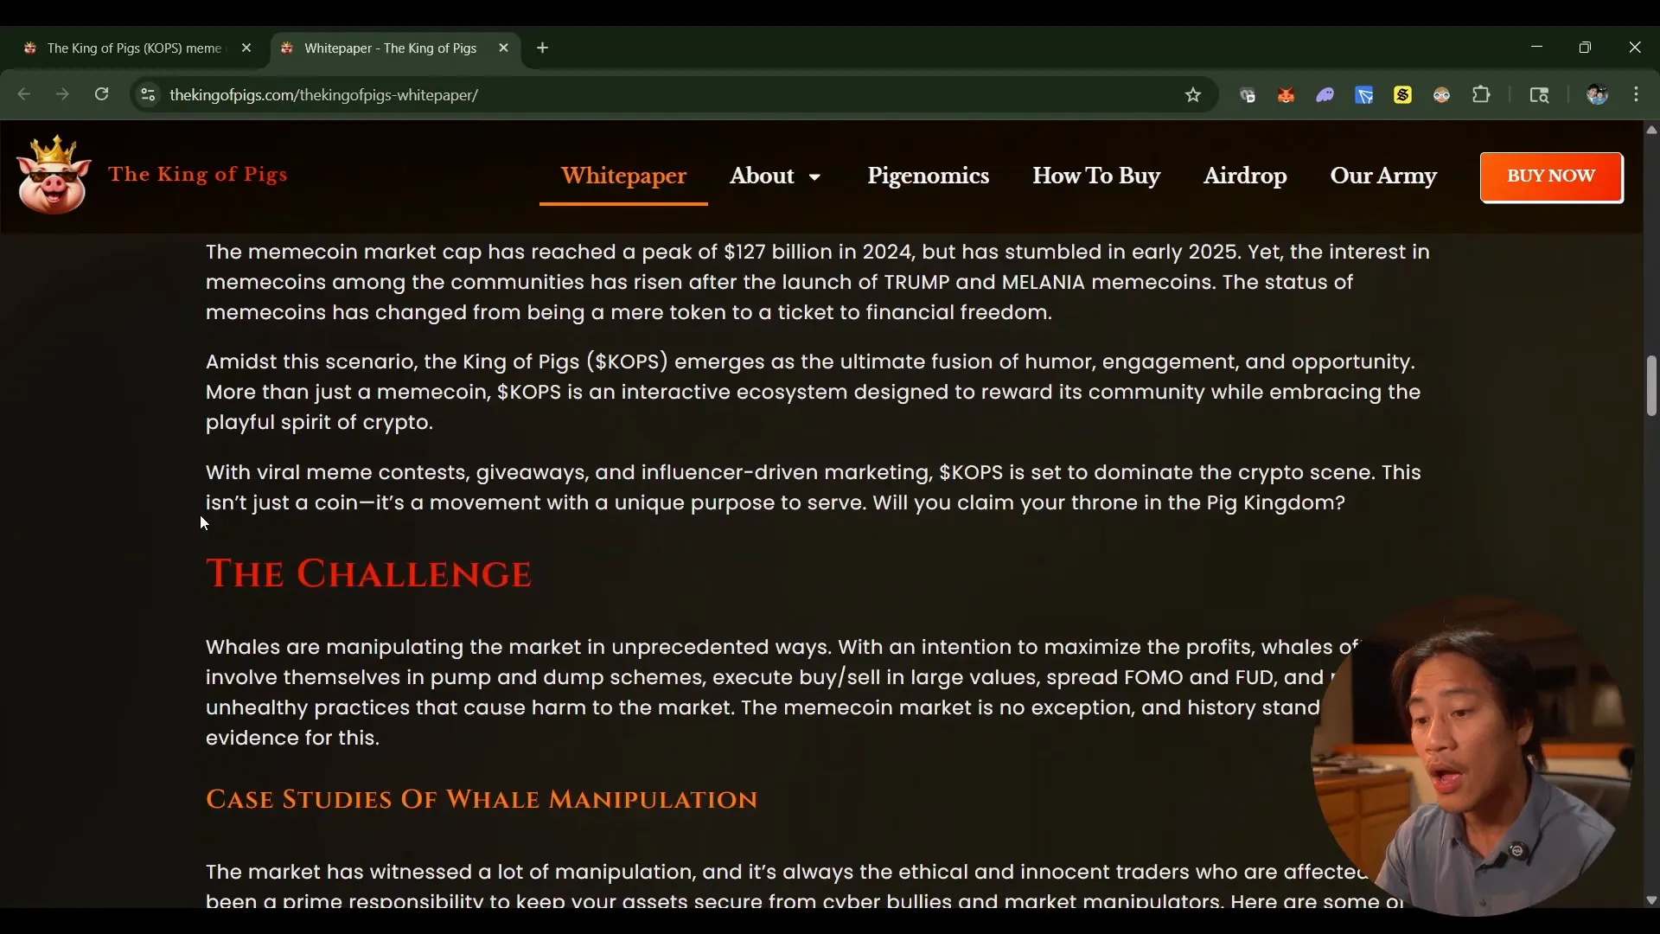1660x934 pixels.
Task: Open the tab search side panel icon
Action: tap(1540, 95)
